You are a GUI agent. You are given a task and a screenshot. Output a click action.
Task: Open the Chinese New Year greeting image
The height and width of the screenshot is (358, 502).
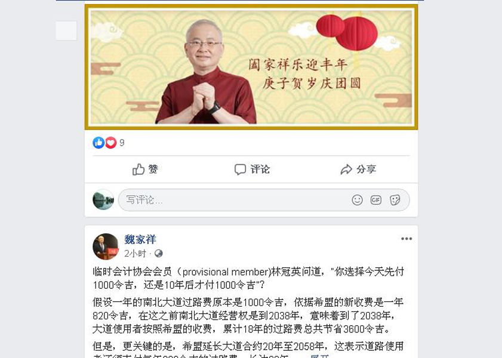(251, 67)
